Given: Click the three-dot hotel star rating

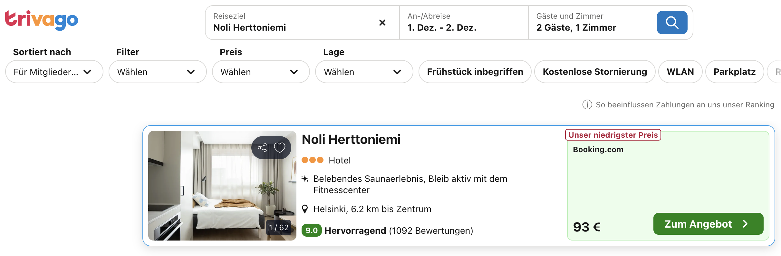Looking at the screenshot, I should [312, 160].
